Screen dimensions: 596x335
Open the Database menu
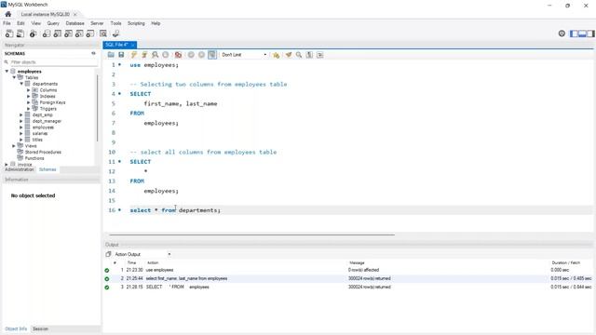point(74,23)
